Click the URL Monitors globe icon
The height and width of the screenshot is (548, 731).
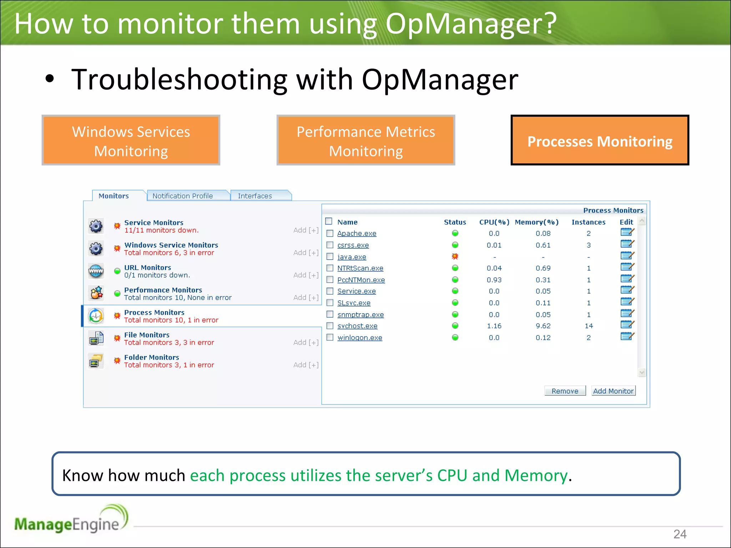(96, 271)
